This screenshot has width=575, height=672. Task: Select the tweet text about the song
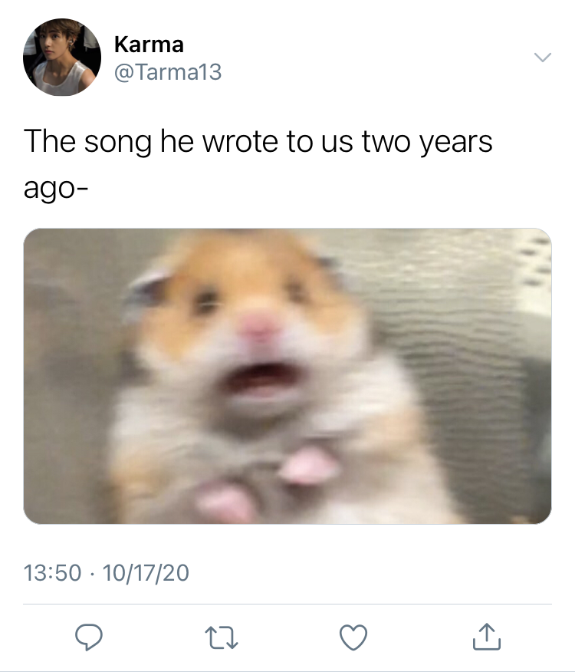[x=258, y=164]
